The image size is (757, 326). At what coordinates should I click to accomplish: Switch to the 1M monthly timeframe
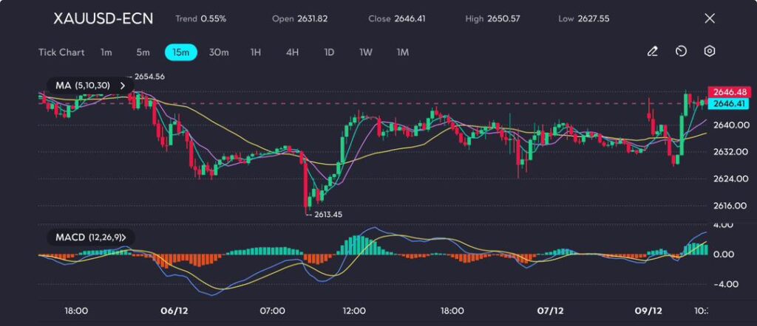pos(403,52)
